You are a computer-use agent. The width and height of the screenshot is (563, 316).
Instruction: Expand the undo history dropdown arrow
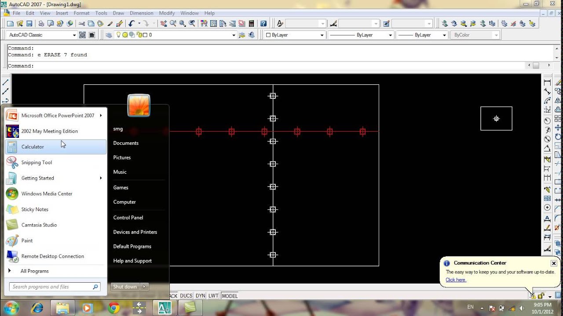click(x=139, y=24)
